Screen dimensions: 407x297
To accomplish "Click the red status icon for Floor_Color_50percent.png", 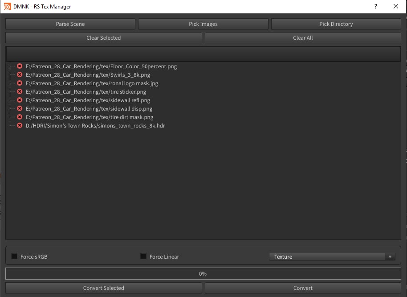I will 20,66.
